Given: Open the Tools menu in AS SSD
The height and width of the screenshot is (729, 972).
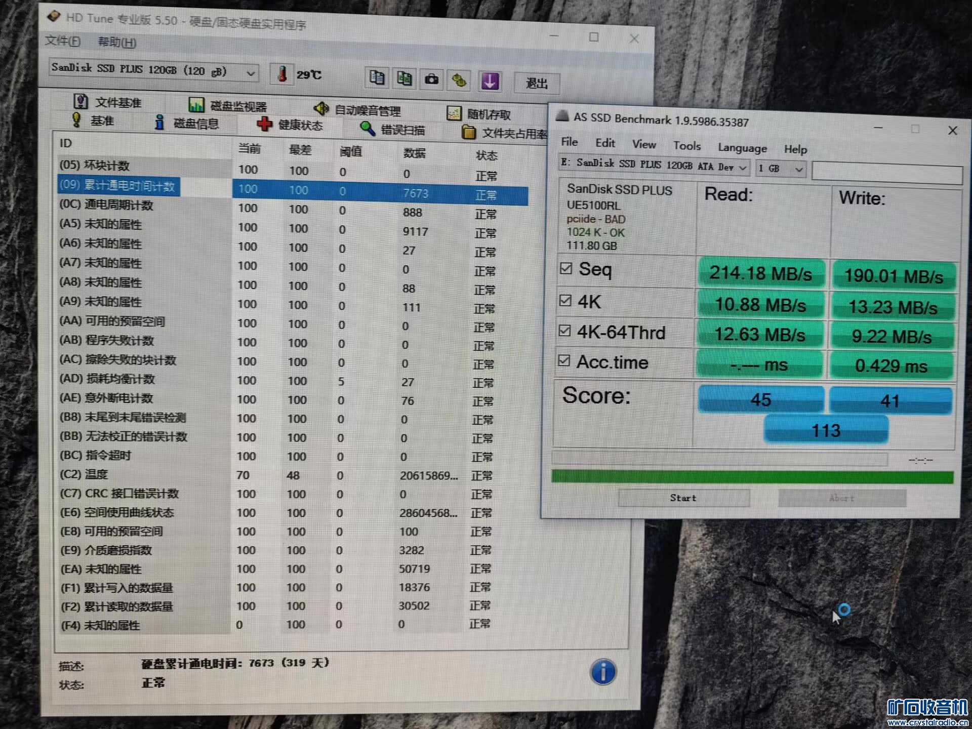Looking at the screenshot, I should (x=687, y=146).
